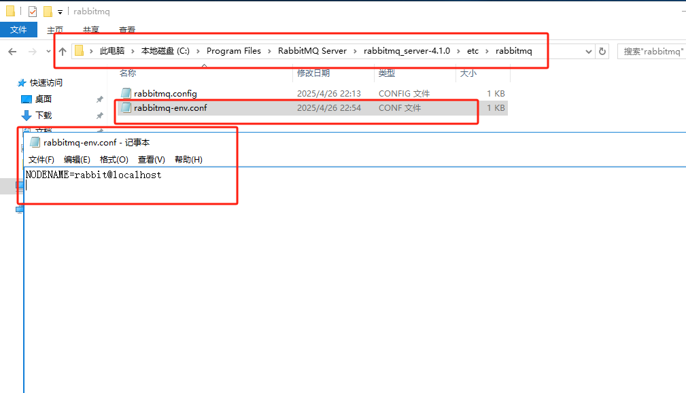
Task: Click rabbitmq segment in the address path
Action: pos(513,51)
